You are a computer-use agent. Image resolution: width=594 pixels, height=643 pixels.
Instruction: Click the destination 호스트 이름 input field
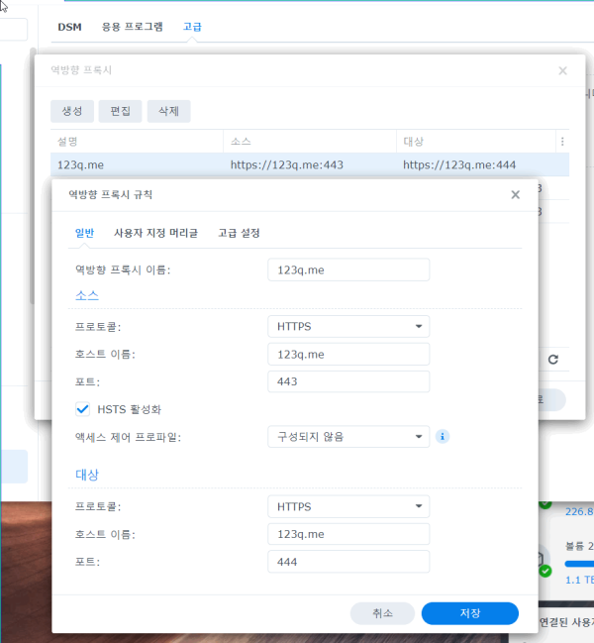coord(348,534)
